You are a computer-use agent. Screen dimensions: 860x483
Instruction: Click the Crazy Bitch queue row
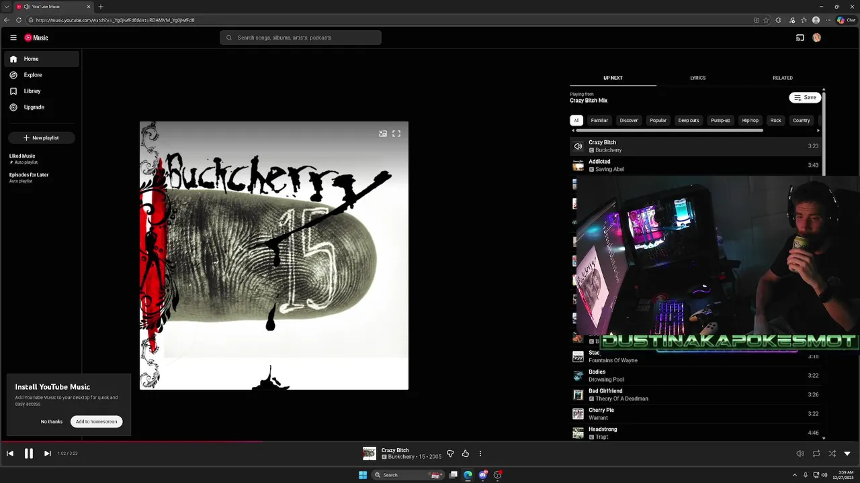point(697,146)
